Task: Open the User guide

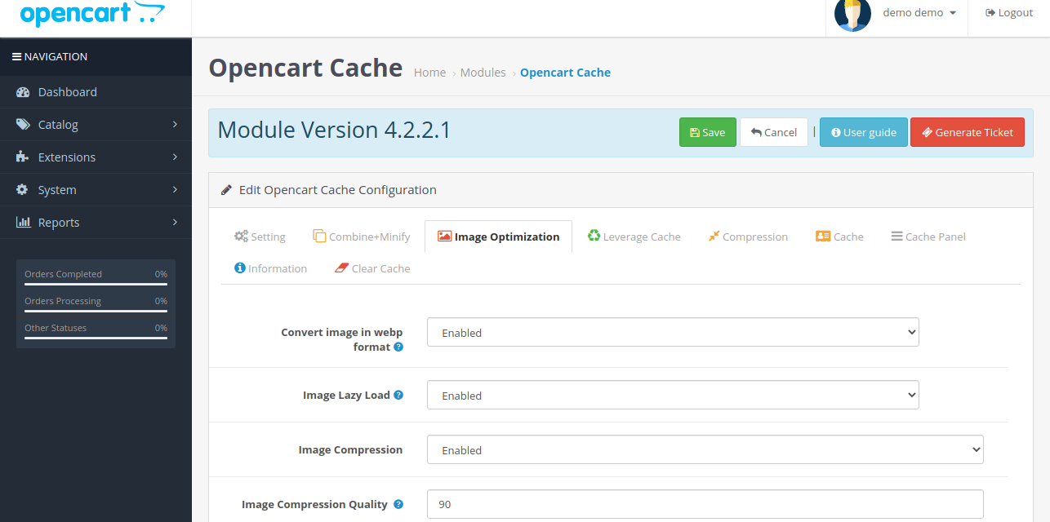Action: [x=863, y=131]
